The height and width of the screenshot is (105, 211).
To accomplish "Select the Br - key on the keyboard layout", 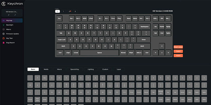I will 100,18.
